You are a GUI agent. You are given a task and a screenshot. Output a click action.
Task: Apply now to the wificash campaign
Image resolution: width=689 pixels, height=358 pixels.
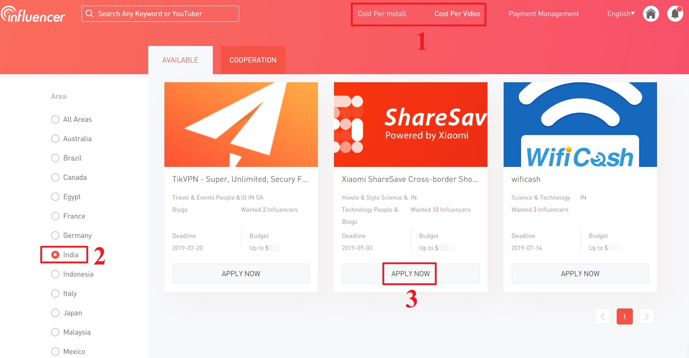pyautogui.click(x=580, y=274)
